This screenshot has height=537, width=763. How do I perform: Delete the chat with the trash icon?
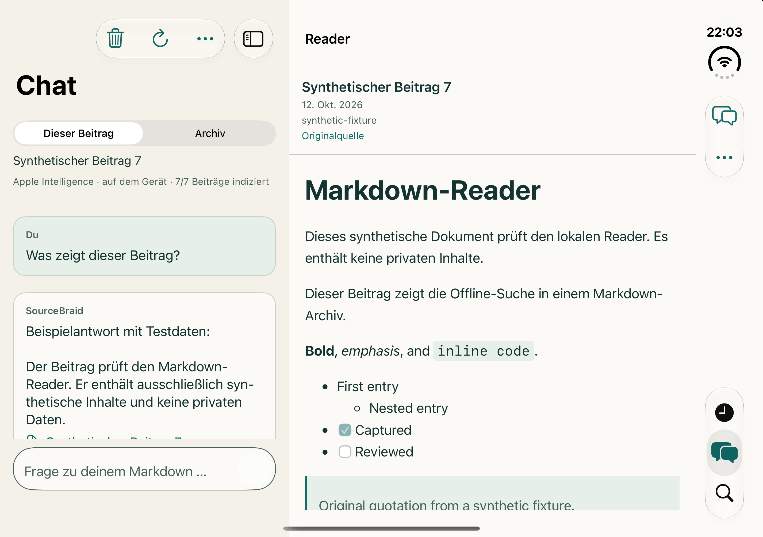(x=115, y=39)
